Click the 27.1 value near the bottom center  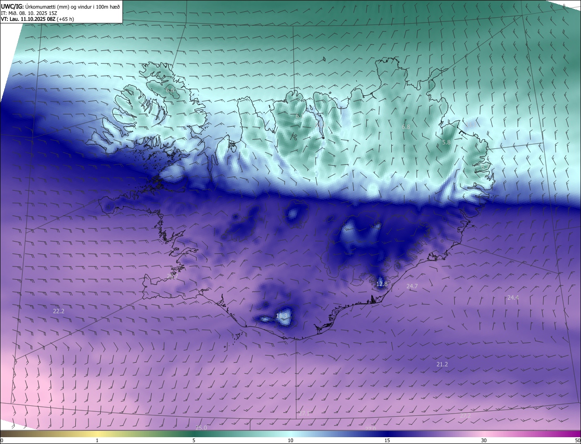click(x=304, y=413)
